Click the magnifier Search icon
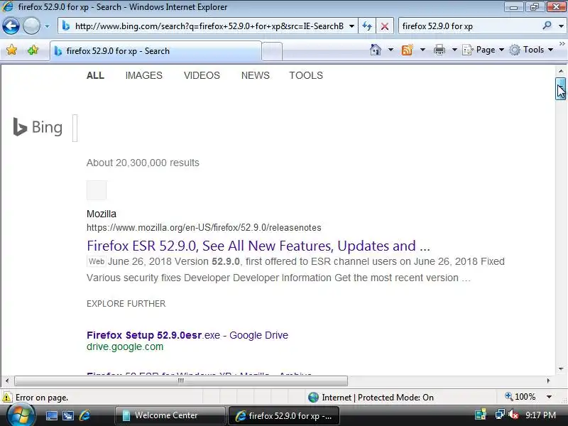This screenshot has height=426, width=568. click(x=547, y=26)
